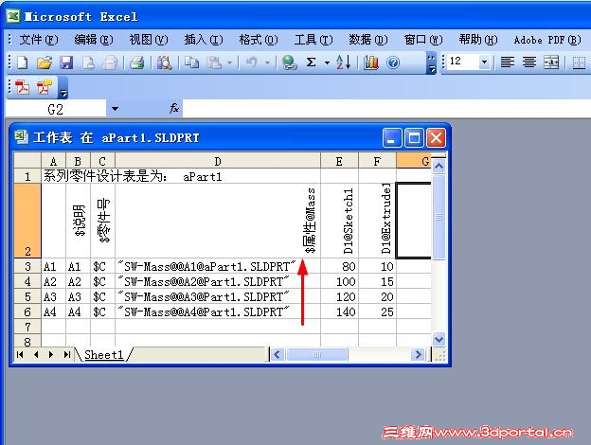Go to last sheet tab button

(x=67, y=354)
